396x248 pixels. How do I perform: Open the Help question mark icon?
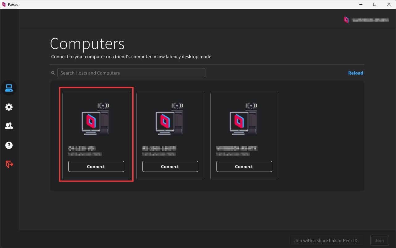tap(9, 145)
